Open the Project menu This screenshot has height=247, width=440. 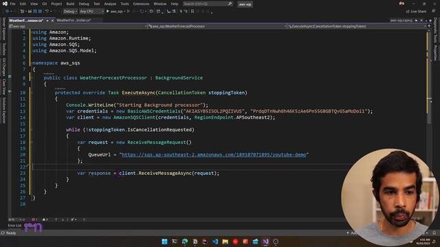56,4
